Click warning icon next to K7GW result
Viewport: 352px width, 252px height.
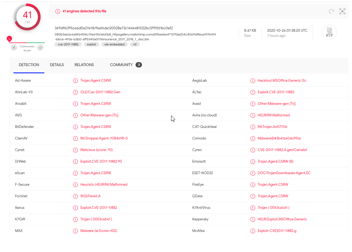[x=75, y=219]
